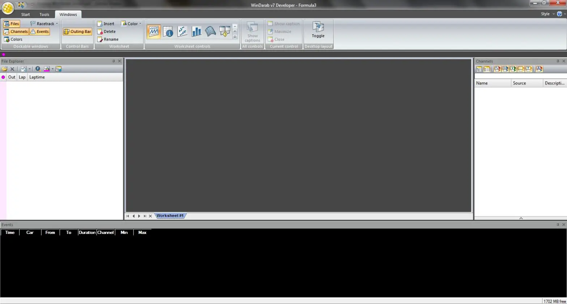Switch to the Start ribbon tab
The image size is (567, 304).
tap(25, 14)
